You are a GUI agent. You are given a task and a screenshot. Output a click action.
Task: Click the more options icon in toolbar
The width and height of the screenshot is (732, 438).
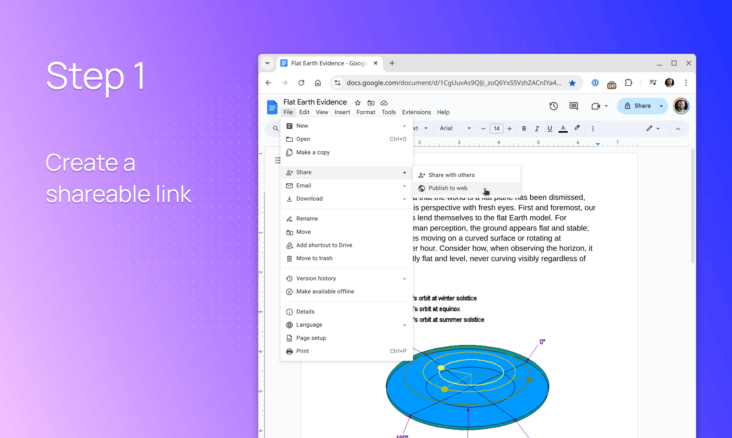coord(593,128)
